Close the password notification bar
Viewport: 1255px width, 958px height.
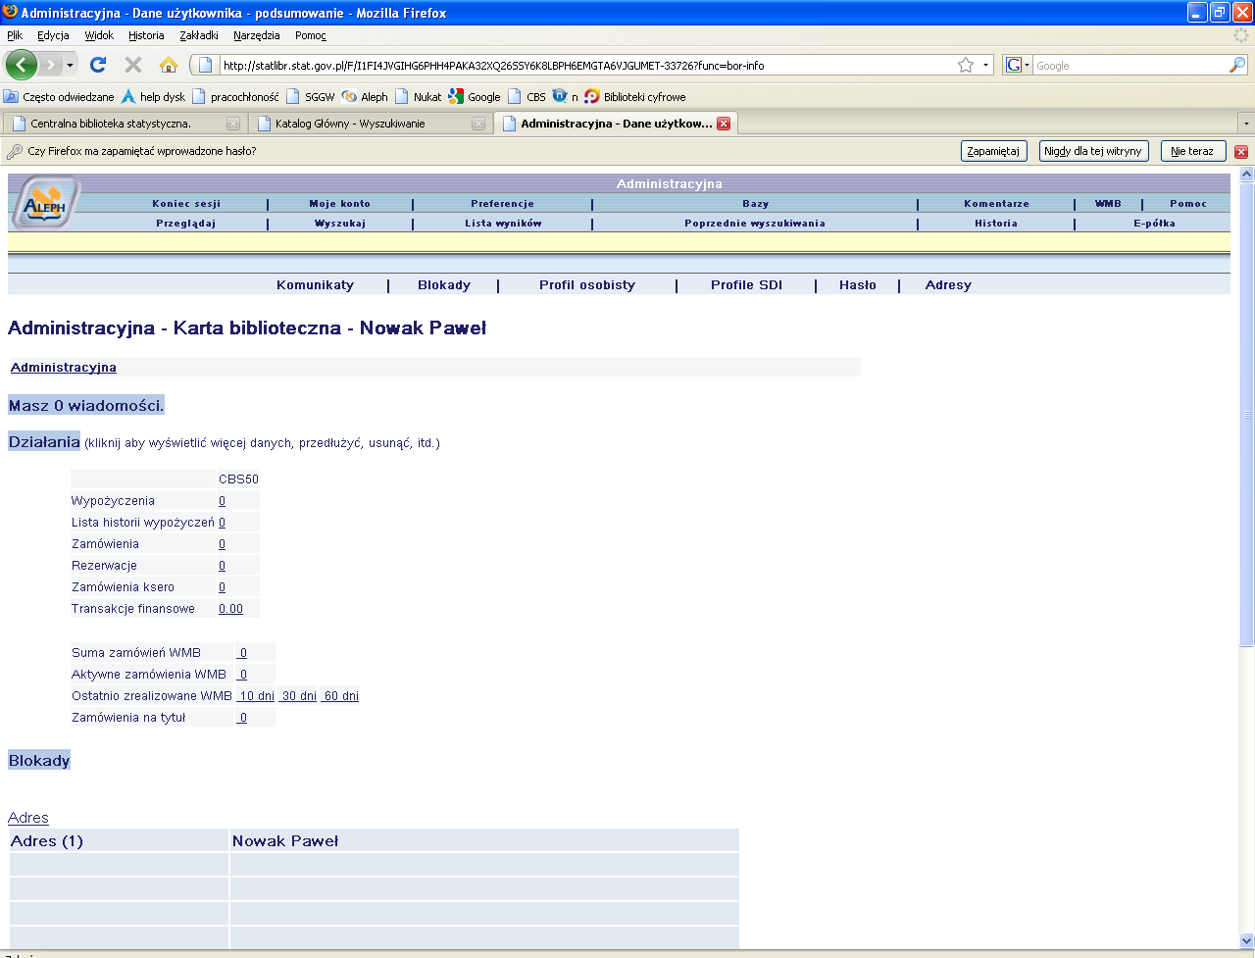[x=1241, y=152]
